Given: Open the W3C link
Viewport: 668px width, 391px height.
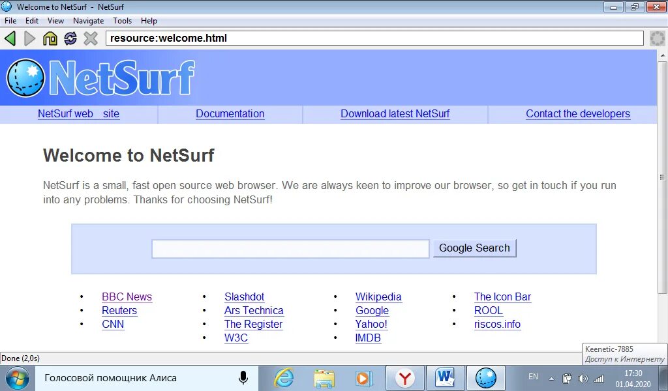Looking at the screenshot, I should (236, 338).
